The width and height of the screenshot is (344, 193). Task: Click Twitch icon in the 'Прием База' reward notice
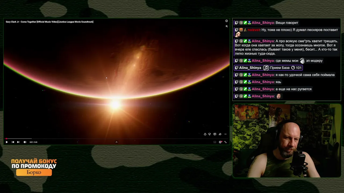pyautogui.click(x=236, y=68)
